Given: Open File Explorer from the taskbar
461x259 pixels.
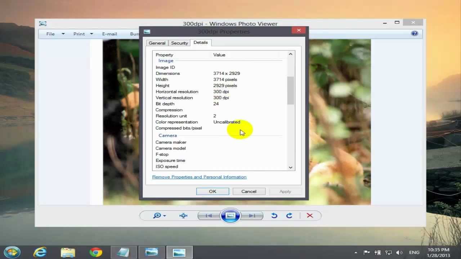Looking at the screenshot, I should coord(68,252).
